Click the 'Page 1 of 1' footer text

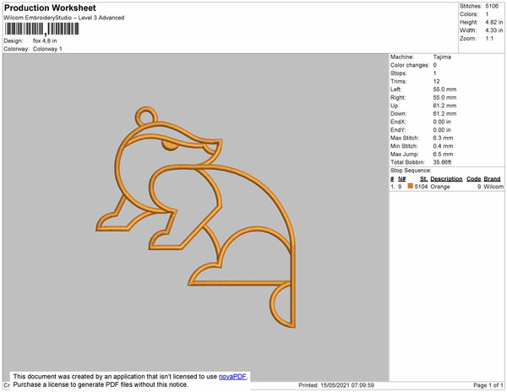(x=488, y=385)
